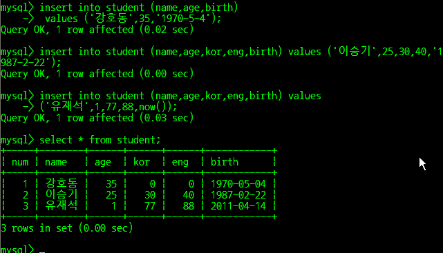Click the '3 rows in set (0.00 sec)' message
This screenshot has width=443, height=253.
pos(66,228)
